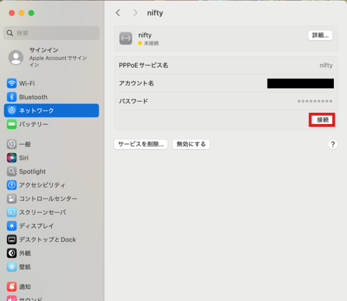Select バッテリー label in sidebar
347x301 pixels.
(33, 124)
